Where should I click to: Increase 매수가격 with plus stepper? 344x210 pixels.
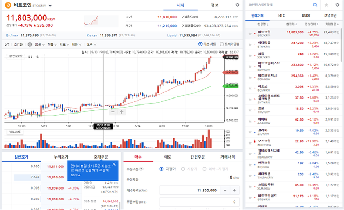[x=234, y=190]
